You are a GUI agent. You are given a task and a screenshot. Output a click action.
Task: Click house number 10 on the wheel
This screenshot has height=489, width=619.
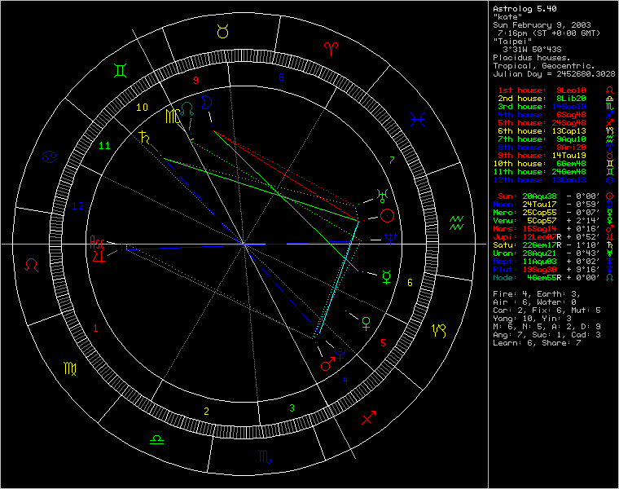142,107
